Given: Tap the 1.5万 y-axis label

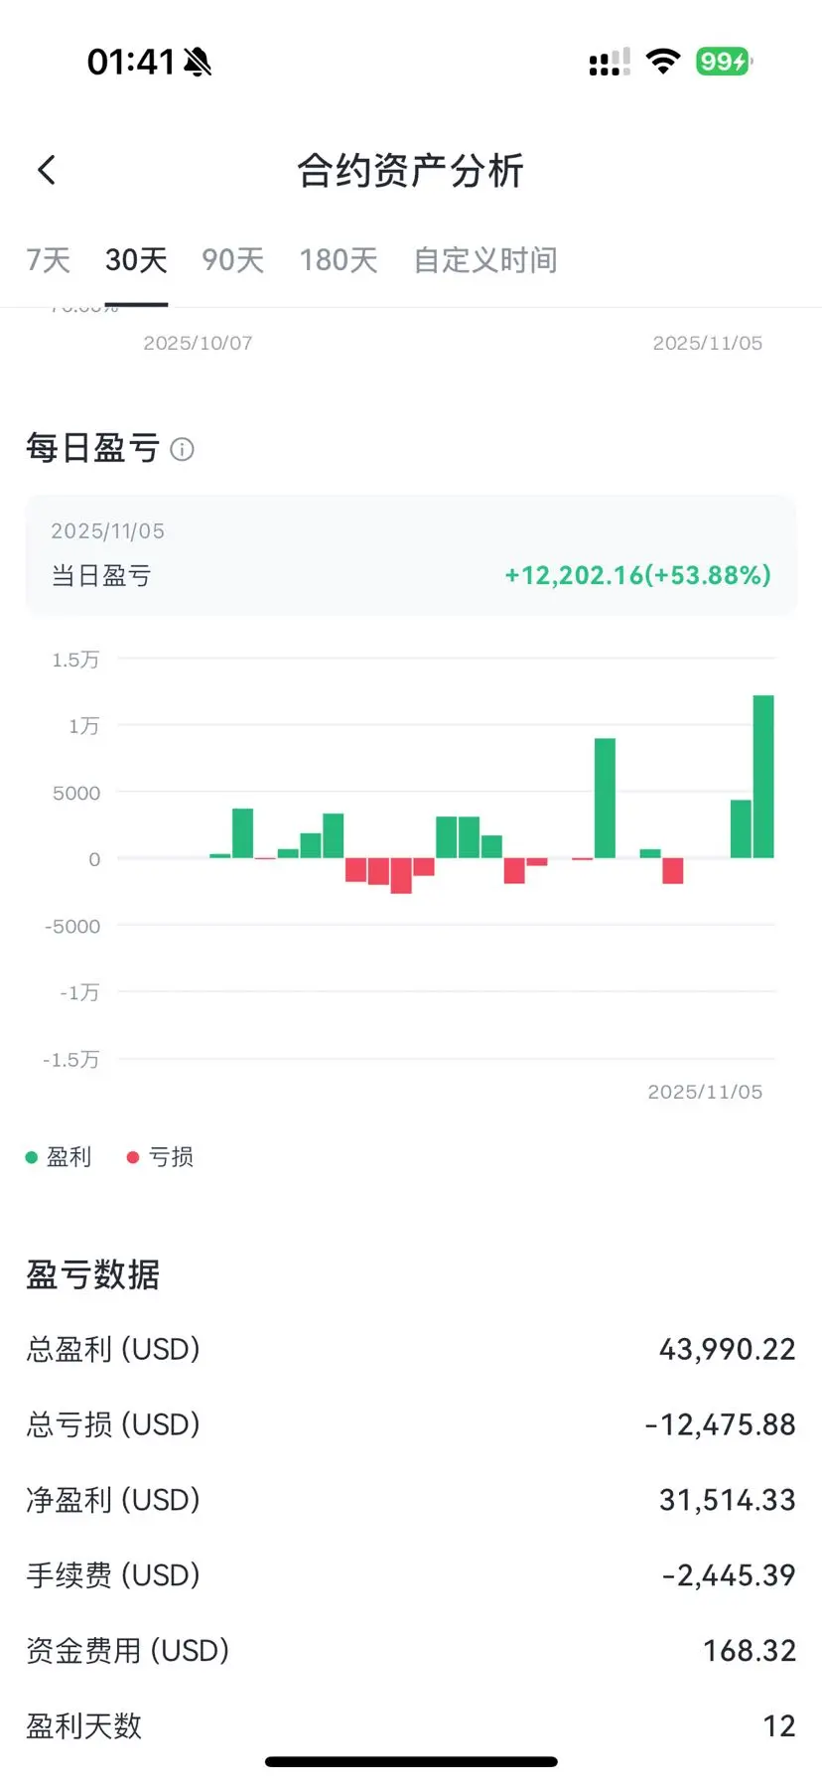Looking at the screenshot, I should 75,660.
